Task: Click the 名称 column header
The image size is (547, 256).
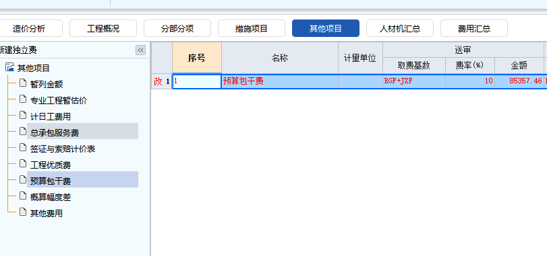Action: (x=280, y=58)
